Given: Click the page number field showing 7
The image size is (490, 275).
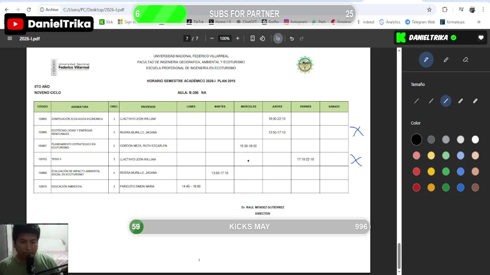Looking at the screenshot, I should click(187, 39).
